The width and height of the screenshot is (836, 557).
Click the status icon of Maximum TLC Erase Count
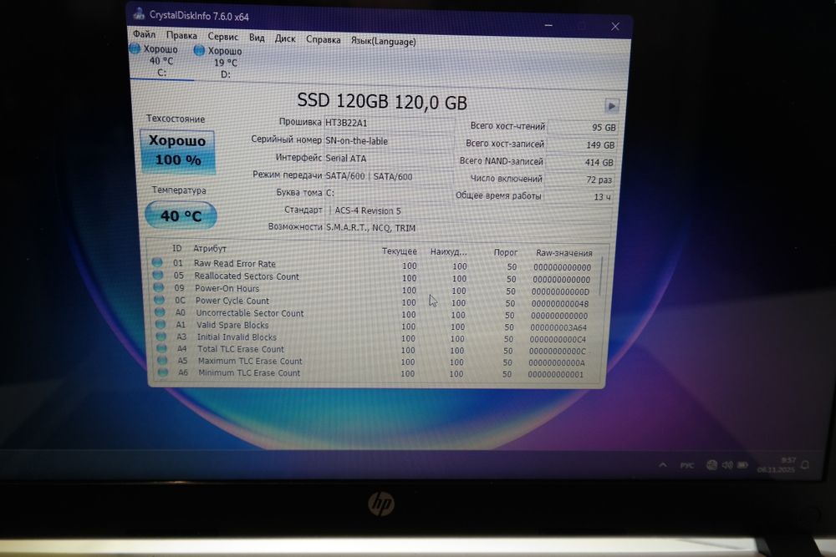[162, 360]
